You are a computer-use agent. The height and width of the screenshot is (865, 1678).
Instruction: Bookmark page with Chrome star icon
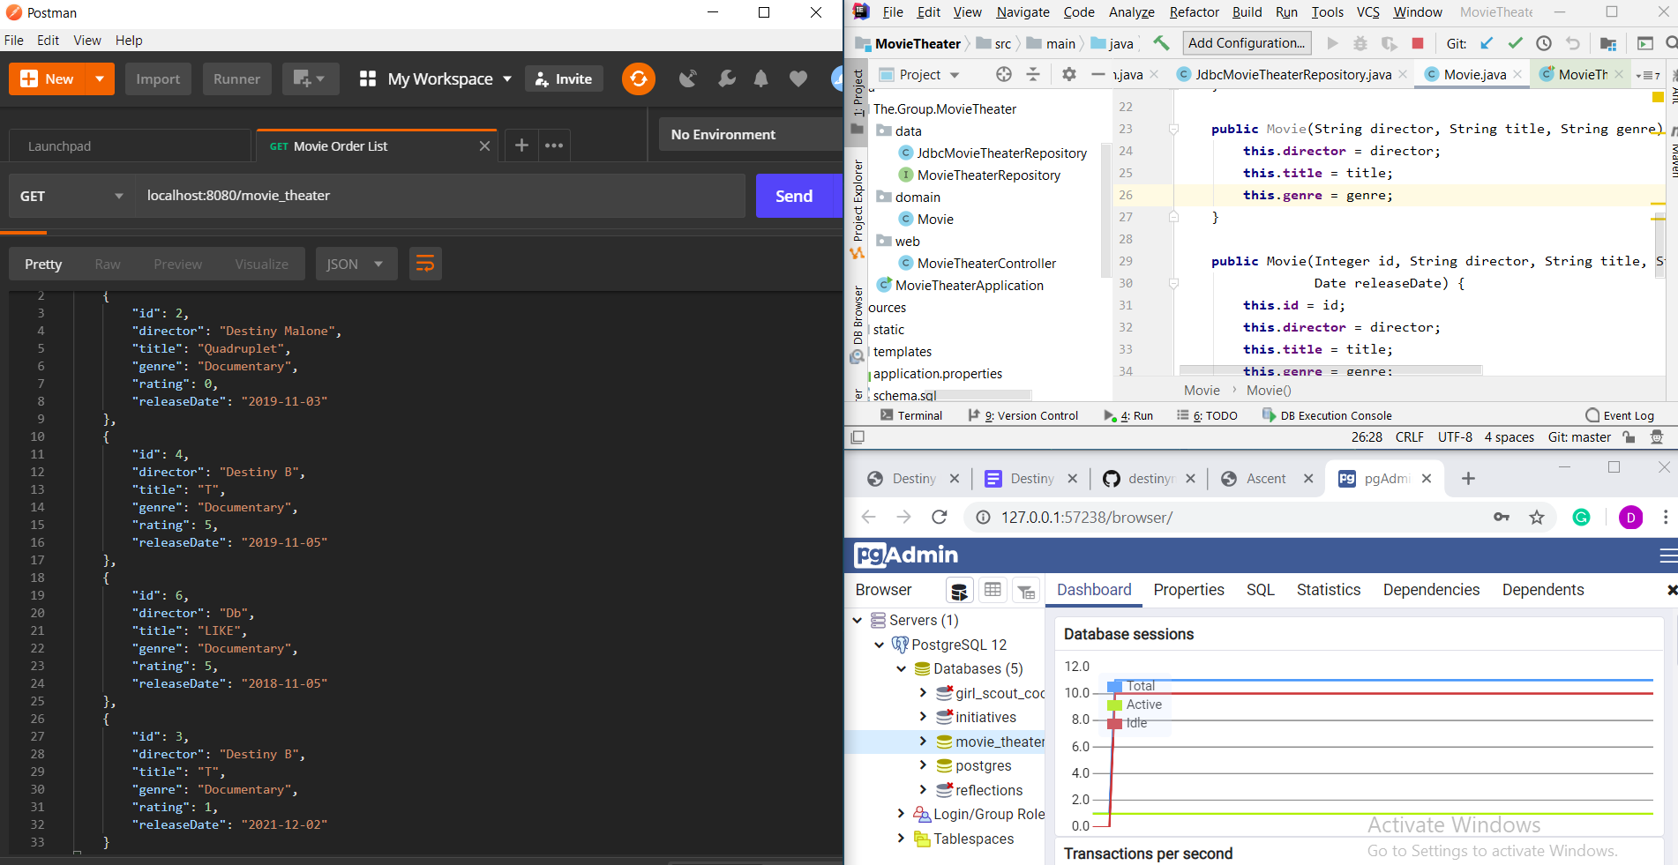(1537, 518)
